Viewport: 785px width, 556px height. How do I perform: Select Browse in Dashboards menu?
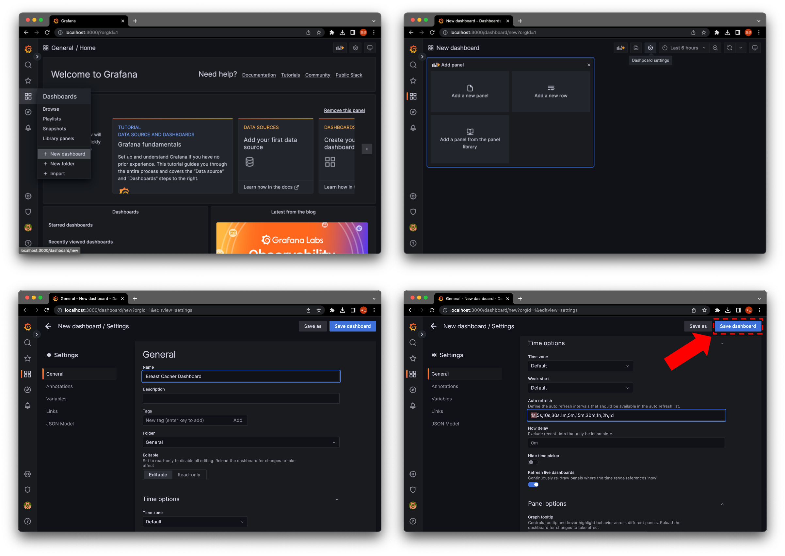(x=51, y=109)
